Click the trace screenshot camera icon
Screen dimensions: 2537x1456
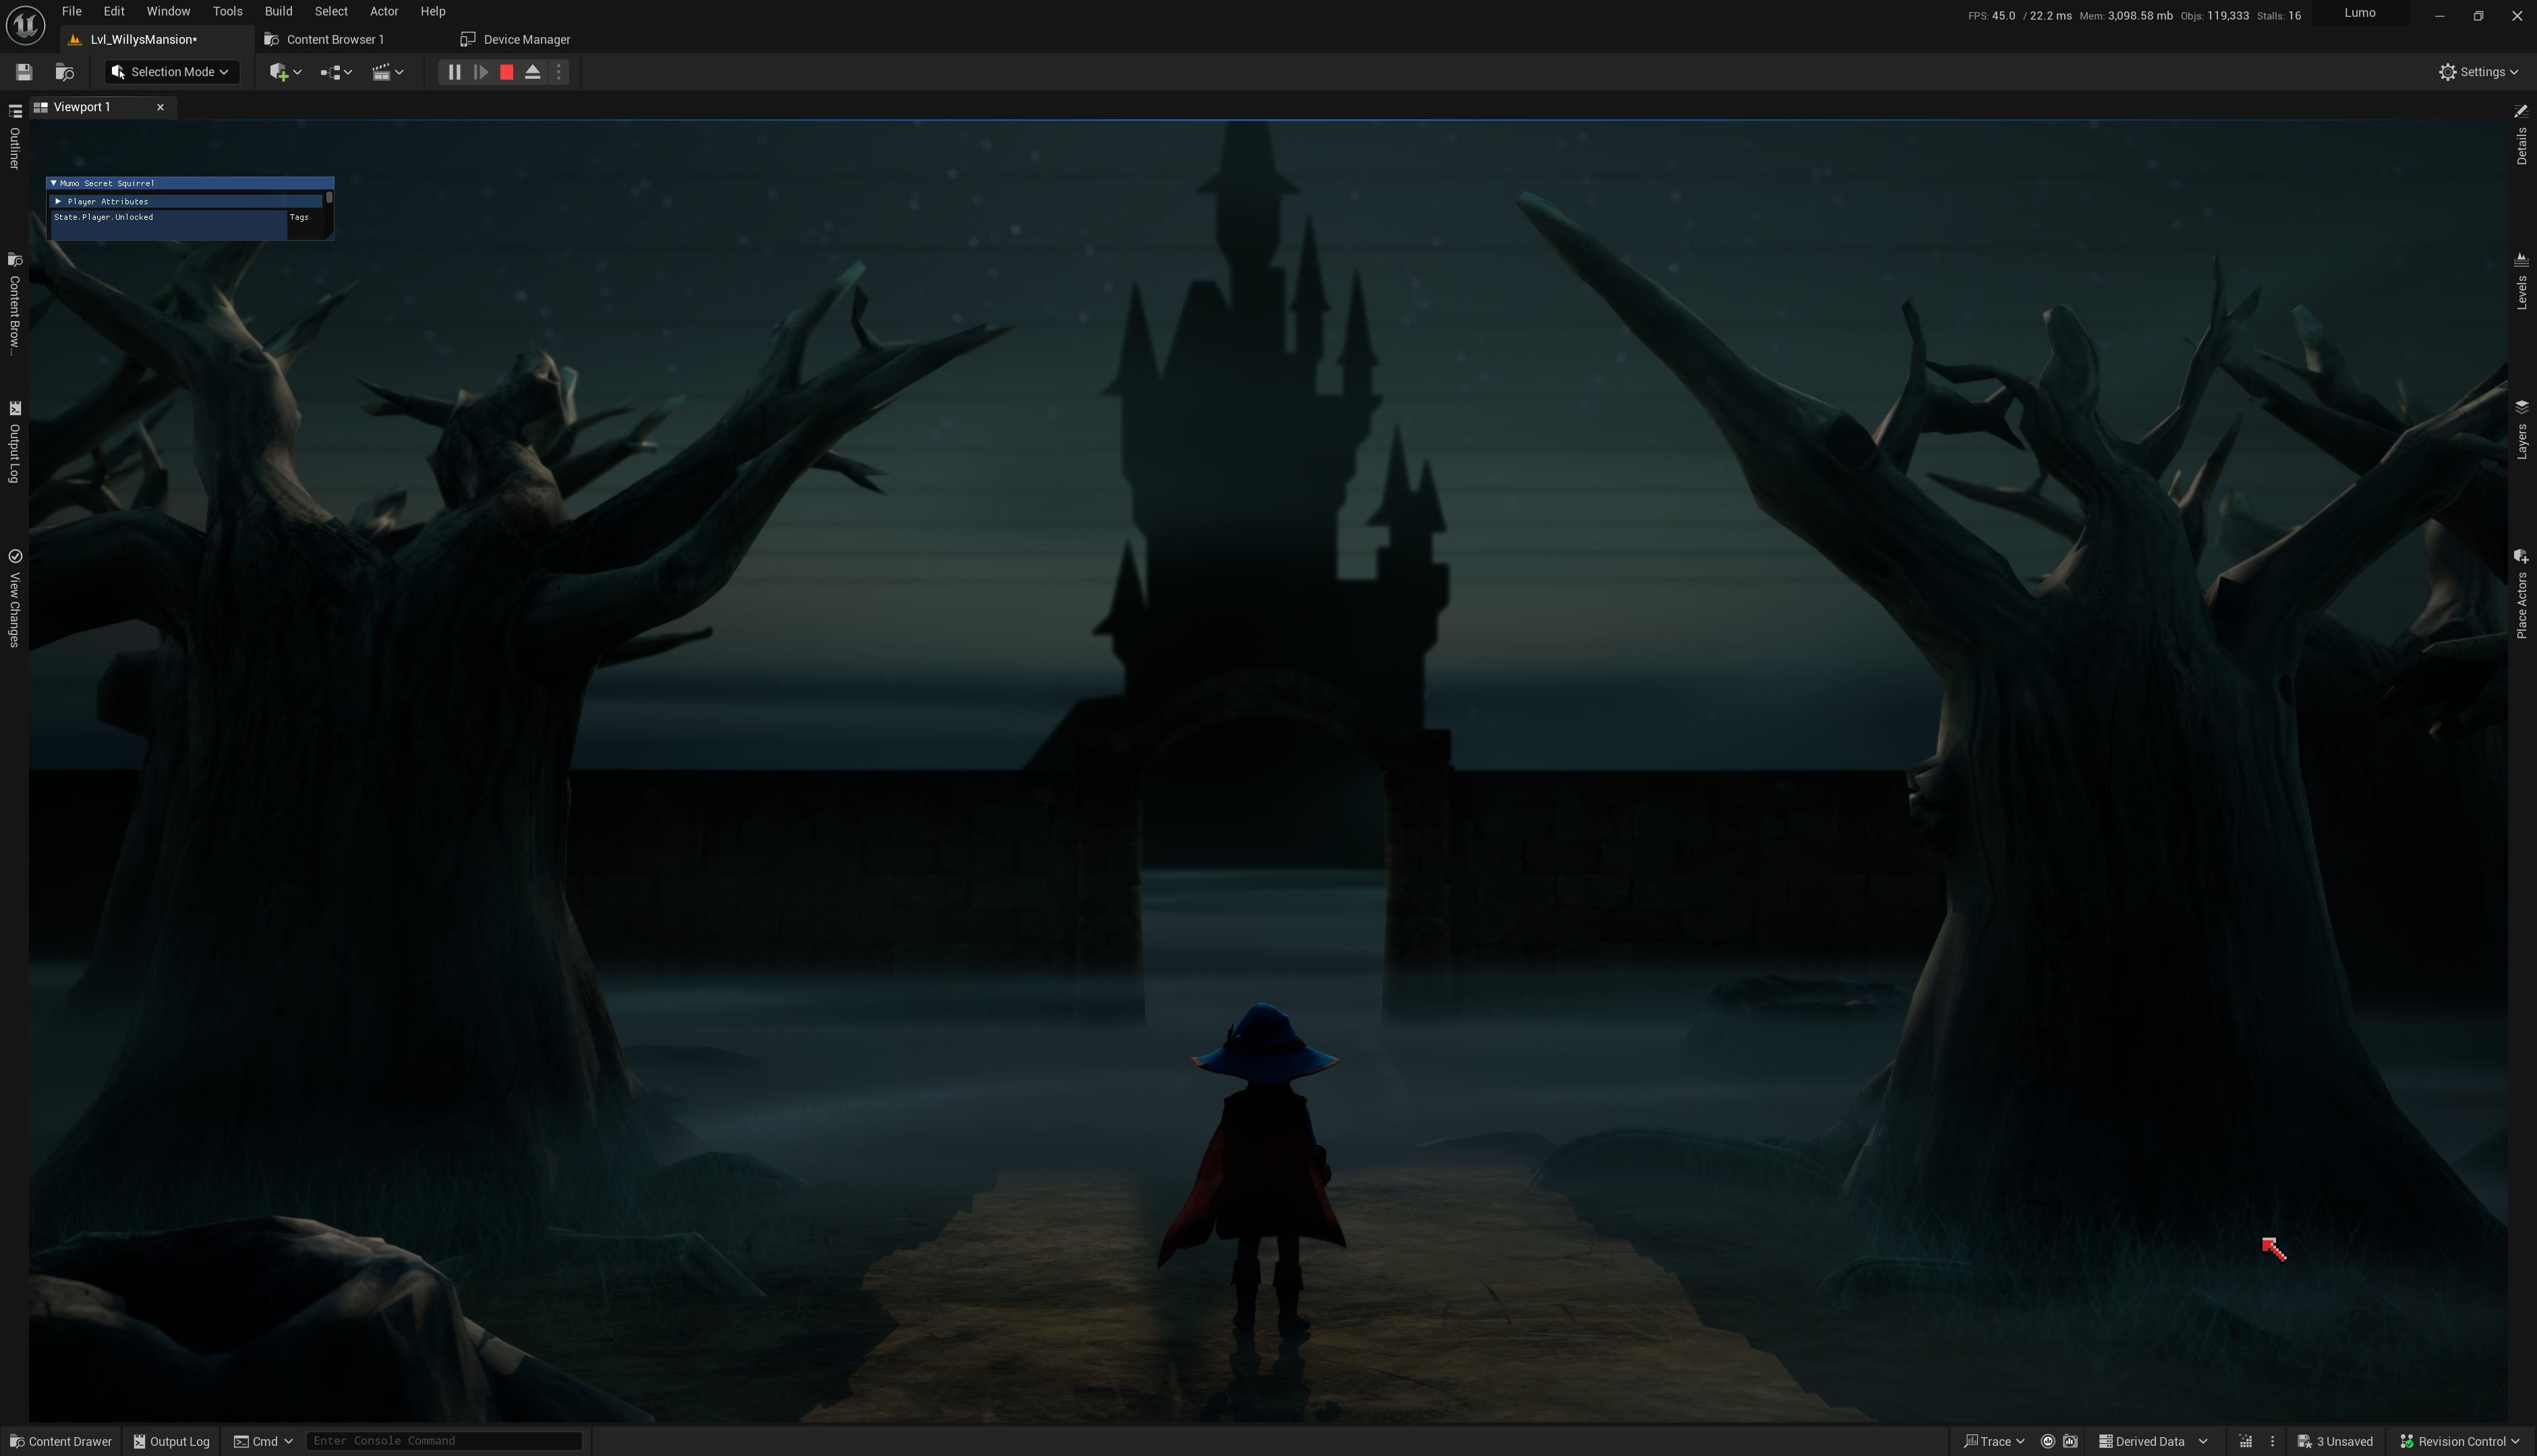2071,1441
